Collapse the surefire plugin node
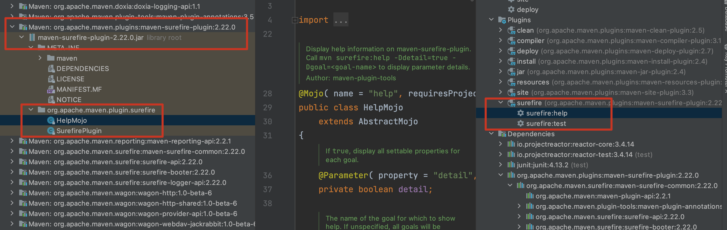The image size is (727, 230). (x=500, y=103)
